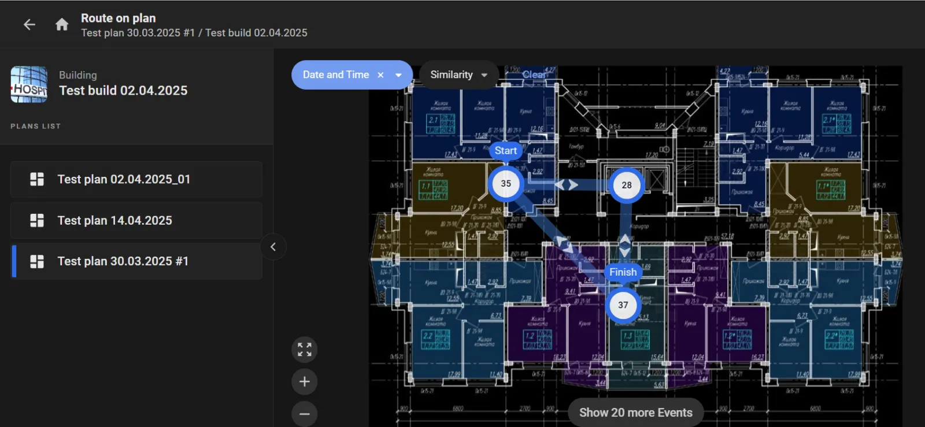Click building name Test build 02.04.2025
Viewport: 925px width, 427px height.
[123, 91]
